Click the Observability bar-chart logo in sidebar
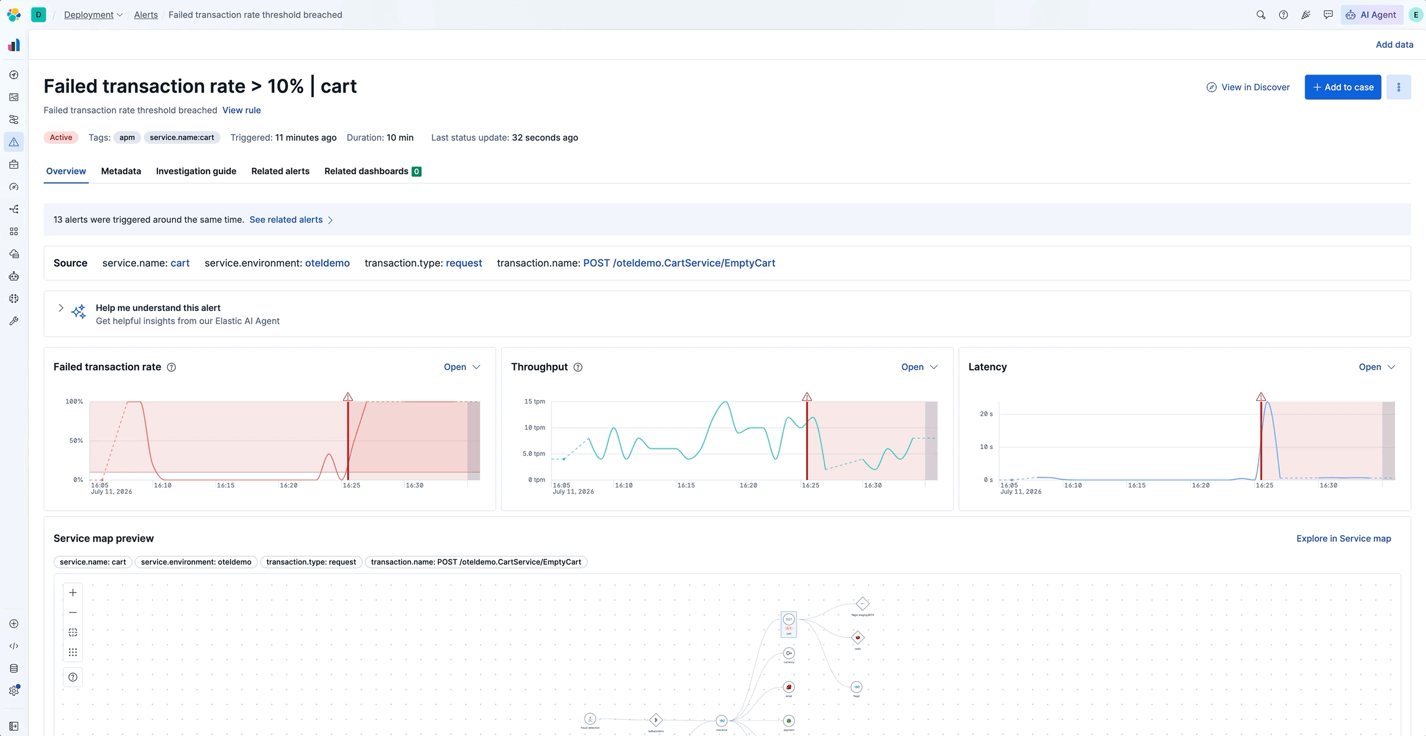This screenshot has height=736, width=1426. tap(14, 45)
